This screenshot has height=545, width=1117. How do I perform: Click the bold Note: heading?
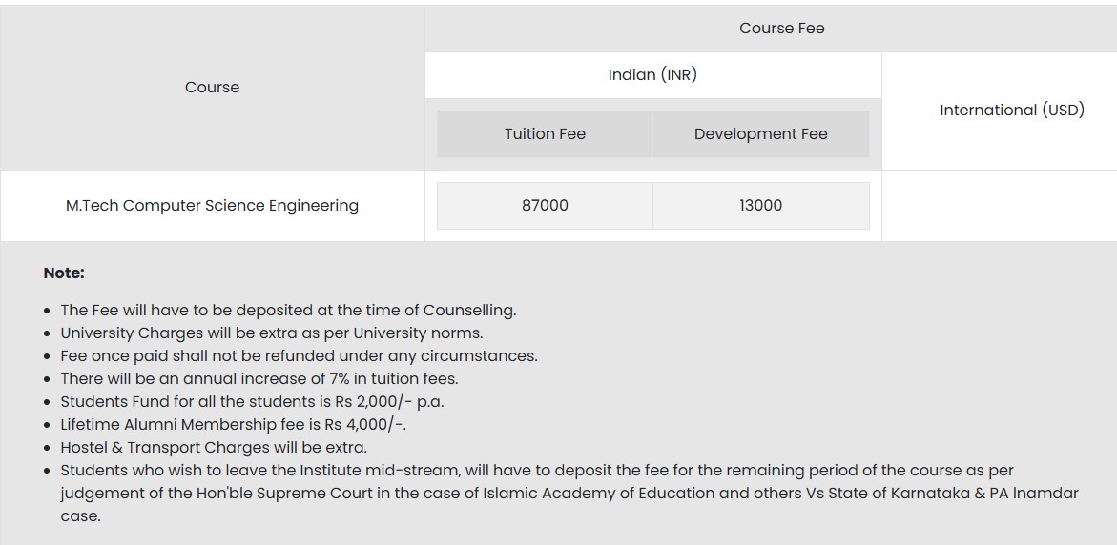pyautogui.click(x=64, y=273)
